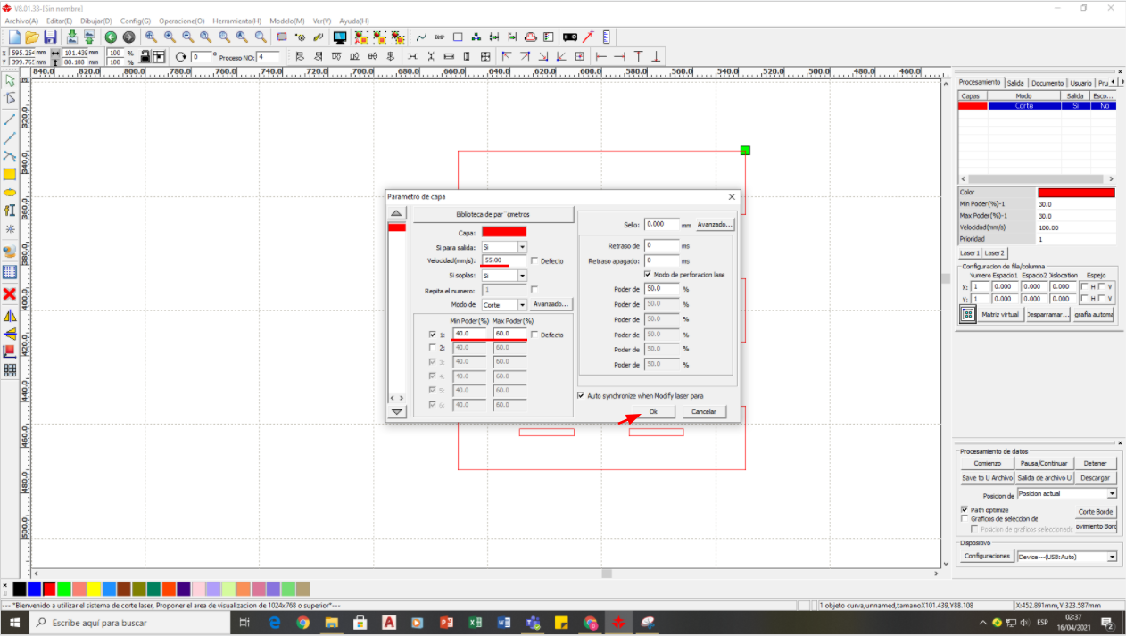Open the Herramienta menu
Image resolution: width=1126 pixels, height=636 pixels.
click(236, 21)
